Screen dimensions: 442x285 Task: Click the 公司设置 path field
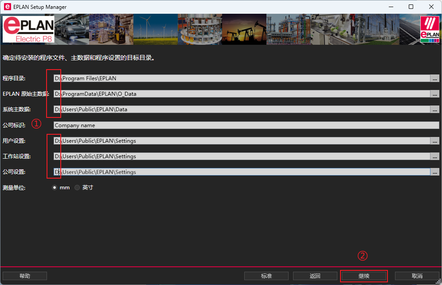[x=242, y=172]
